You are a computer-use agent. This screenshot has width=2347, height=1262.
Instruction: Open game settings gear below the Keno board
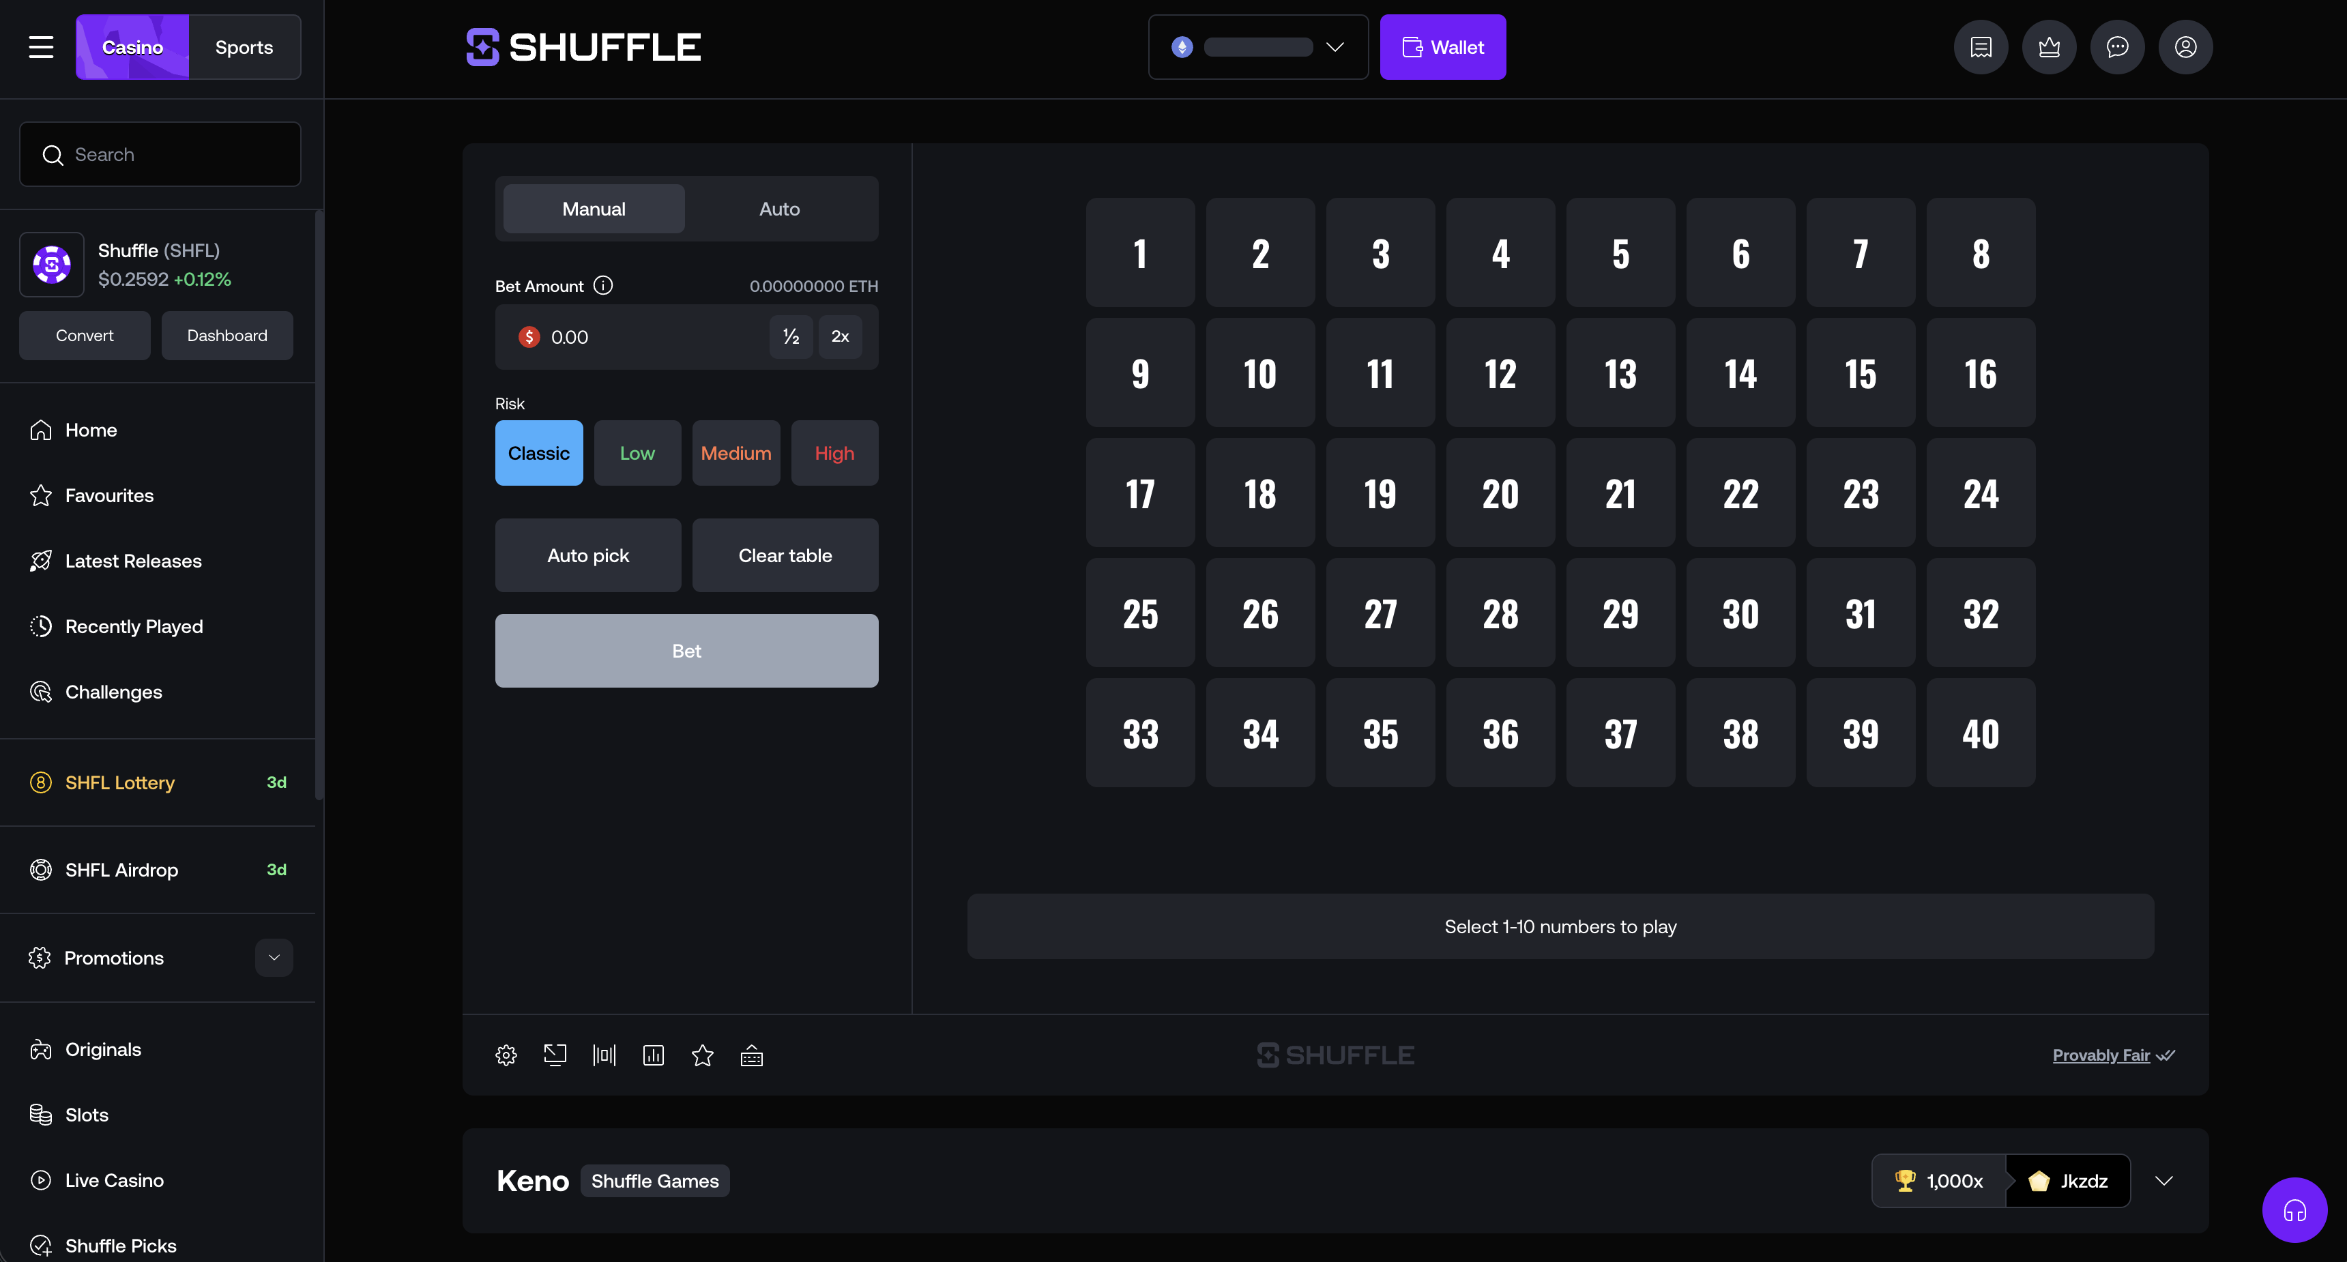(x=506, y=1055)
